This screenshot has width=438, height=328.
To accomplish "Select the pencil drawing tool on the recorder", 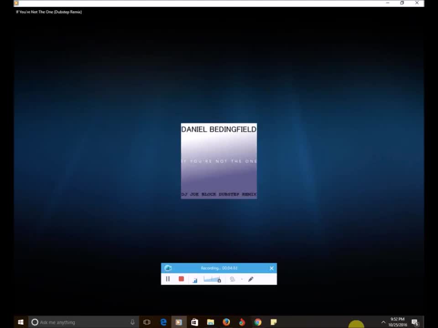I will click(x=250, y=279).
